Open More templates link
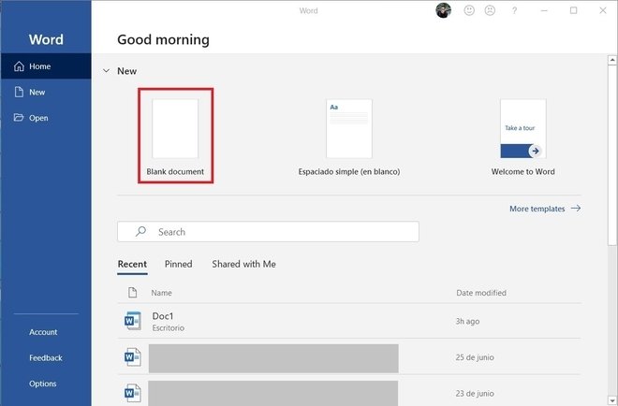The height and width of the screenshot is (406, 618). pos(537,209)
